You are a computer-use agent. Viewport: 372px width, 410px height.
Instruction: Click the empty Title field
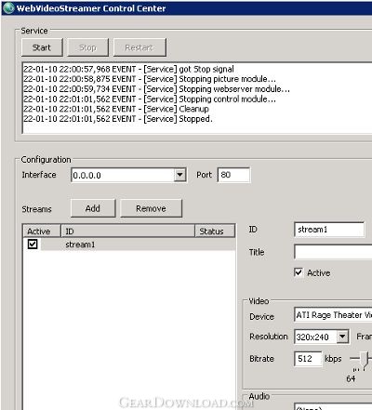point(333,252)
